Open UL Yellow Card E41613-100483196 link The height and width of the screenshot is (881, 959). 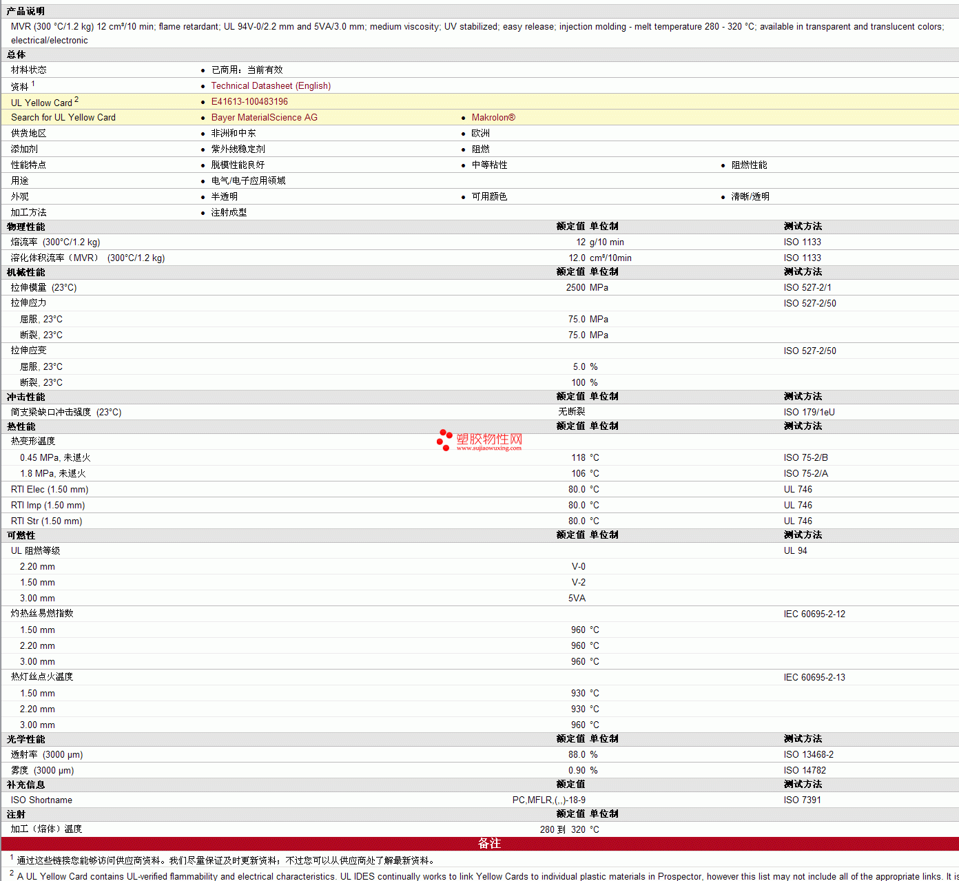point(249,102)
